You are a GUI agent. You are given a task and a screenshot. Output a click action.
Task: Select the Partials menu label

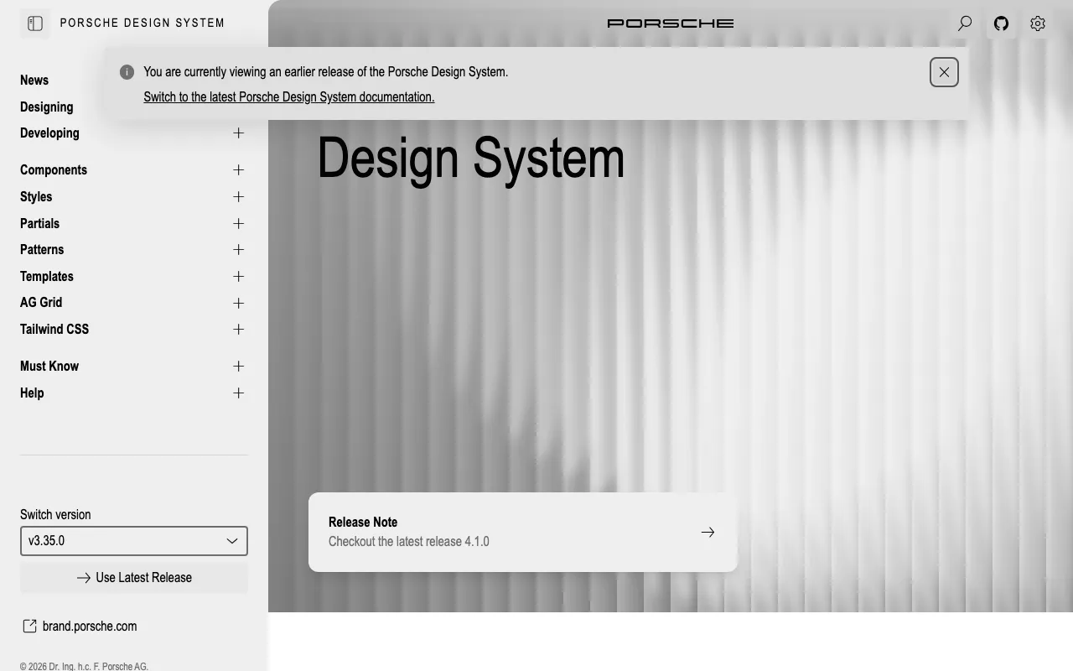pyautogui.click(x=39, y=223)
